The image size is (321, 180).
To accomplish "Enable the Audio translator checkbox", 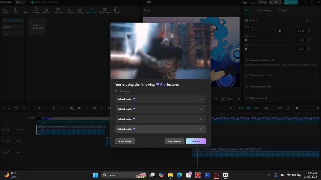I will pos(247,87).
